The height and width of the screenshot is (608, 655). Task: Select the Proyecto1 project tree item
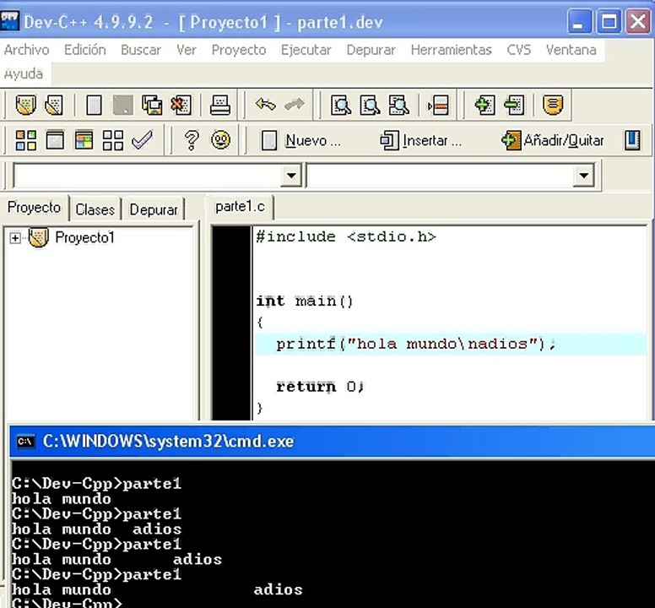(x=84, y=238)
